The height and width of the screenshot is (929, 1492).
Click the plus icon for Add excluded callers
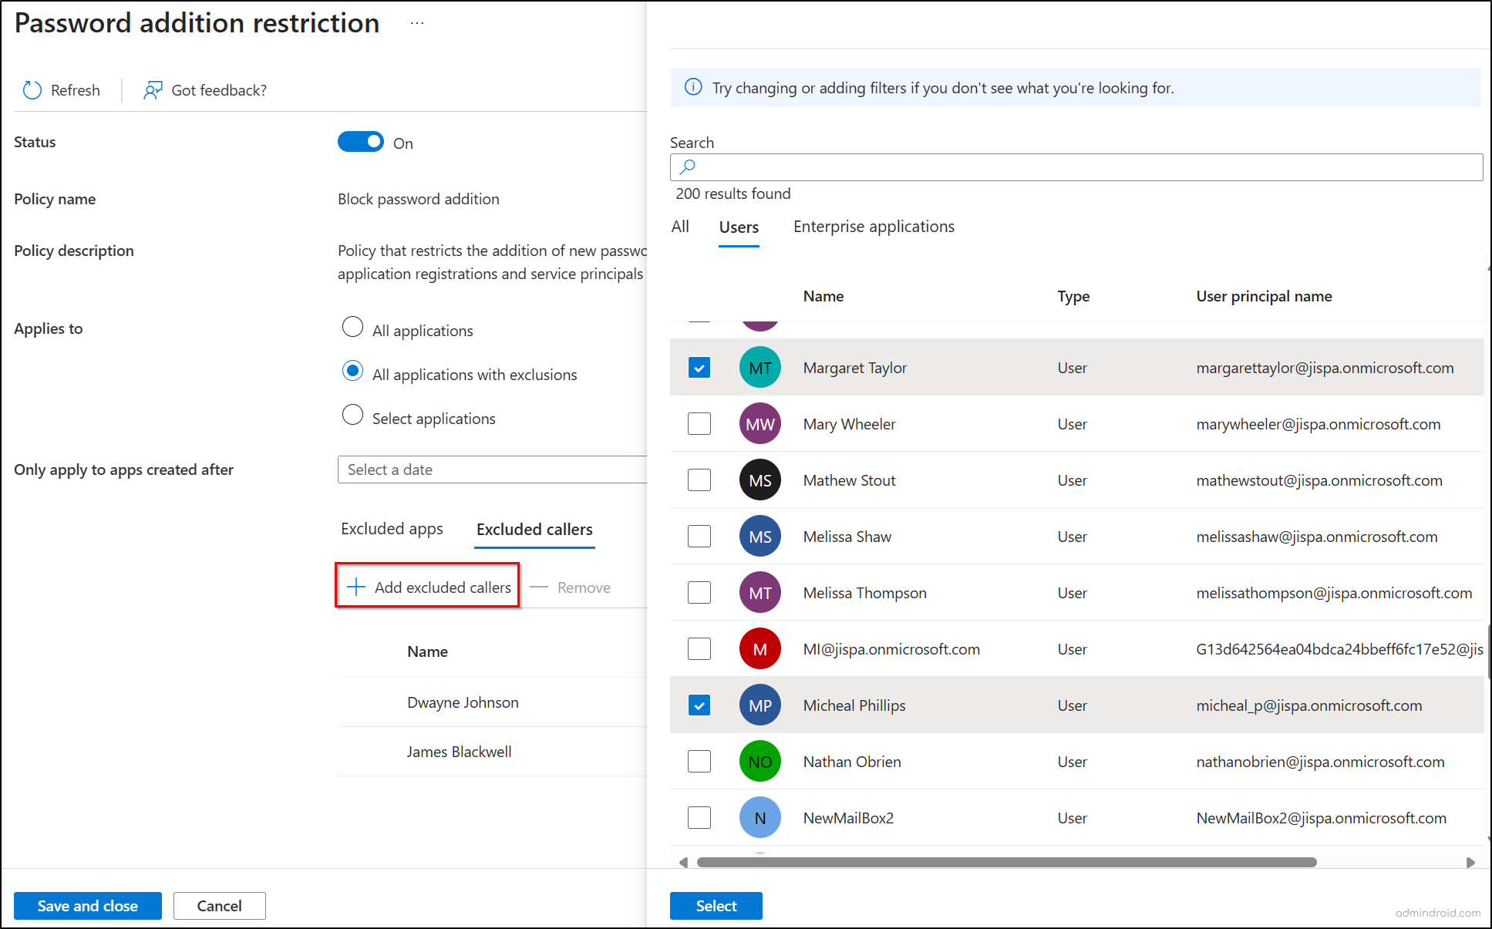355,587
